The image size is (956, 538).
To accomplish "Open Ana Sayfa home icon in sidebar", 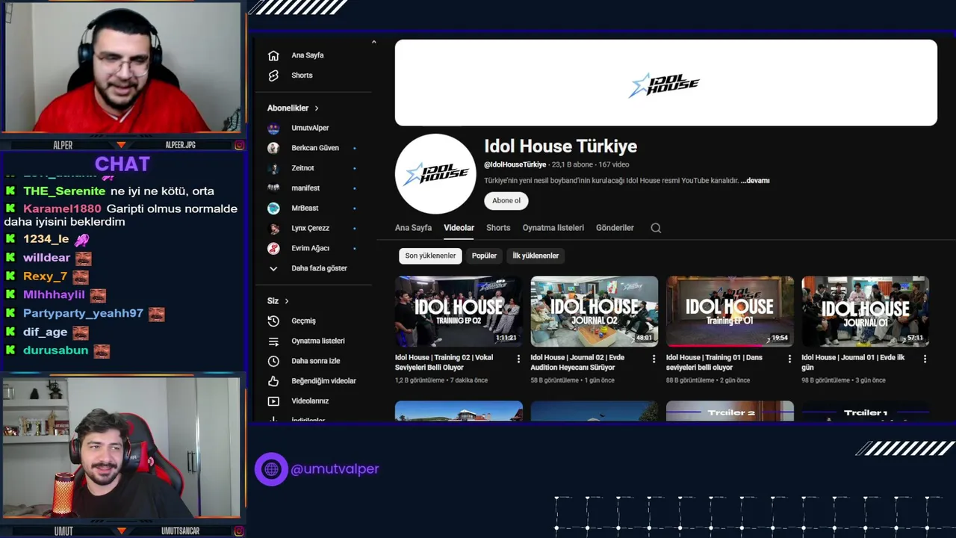I will click(273, 55).
